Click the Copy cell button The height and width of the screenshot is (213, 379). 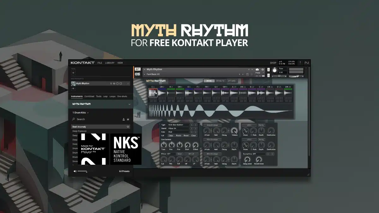pos(171,135)
